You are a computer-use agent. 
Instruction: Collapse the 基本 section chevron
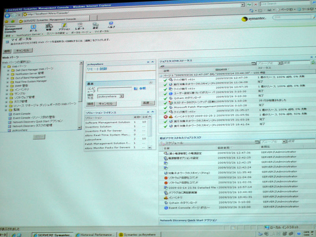150,82
